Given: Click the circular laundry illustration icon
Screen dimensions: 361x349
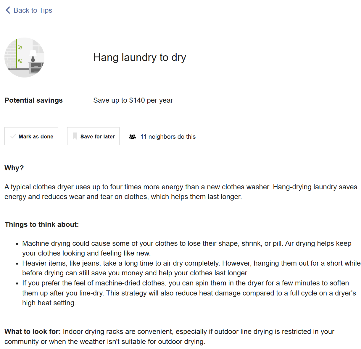Looking at the screenshot, I should [24, 58].
